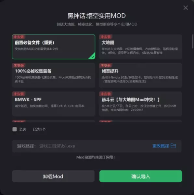Click the 未安装 badge on 大地图 card

click(x=106, y=37)
